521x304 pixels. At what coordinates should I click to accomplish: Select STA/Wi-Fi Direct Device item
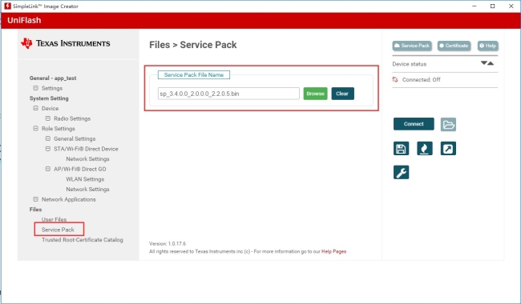(86, 149)
